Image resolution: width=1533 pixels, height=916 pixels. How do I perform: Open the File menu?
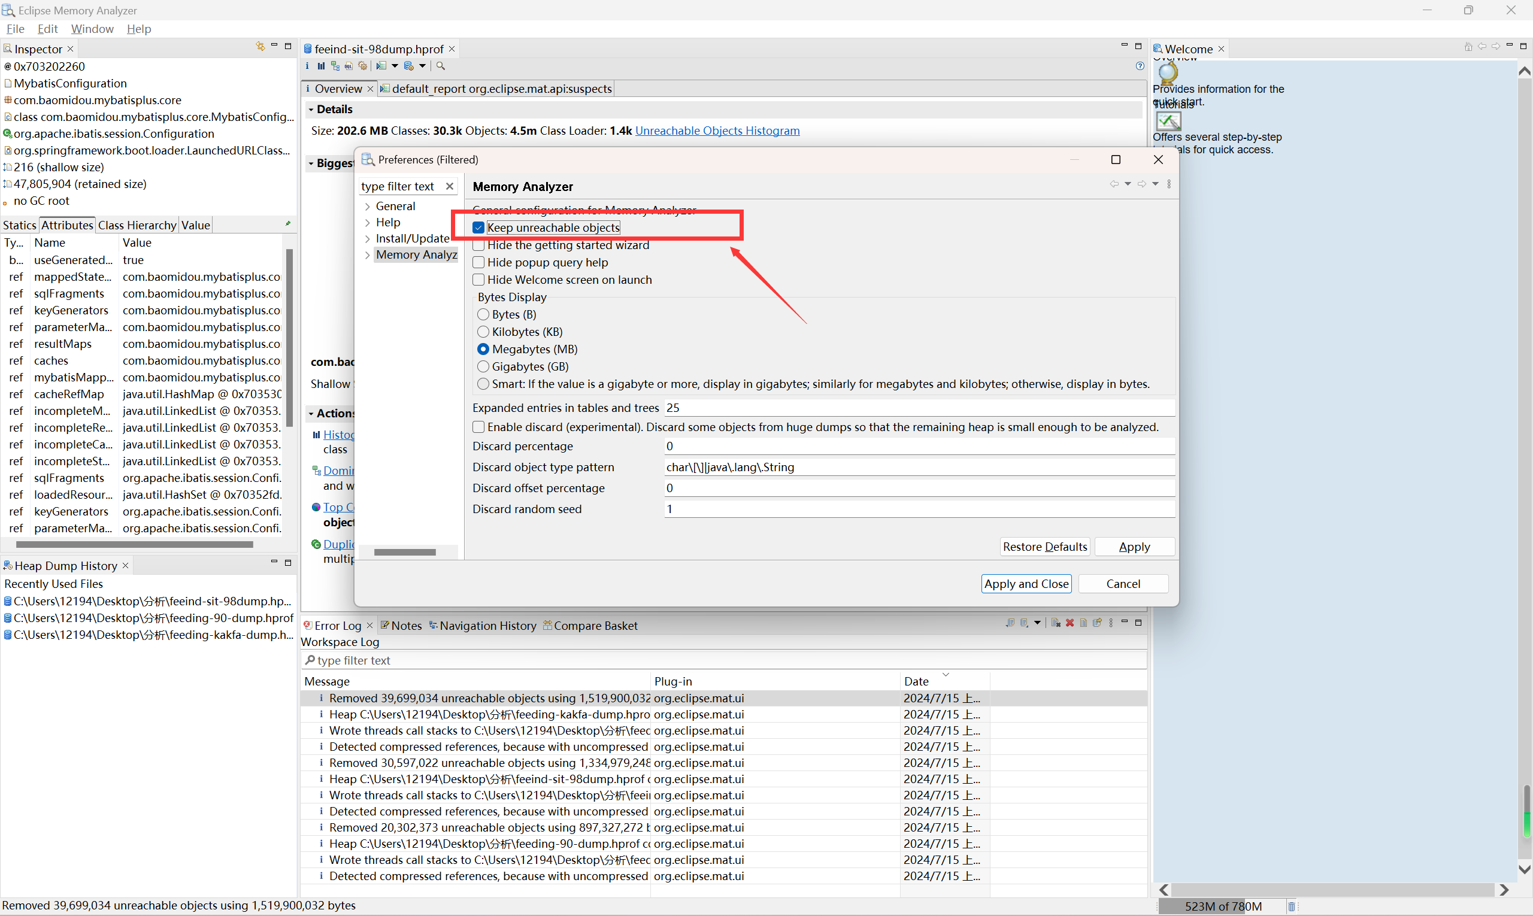[16, 29]
